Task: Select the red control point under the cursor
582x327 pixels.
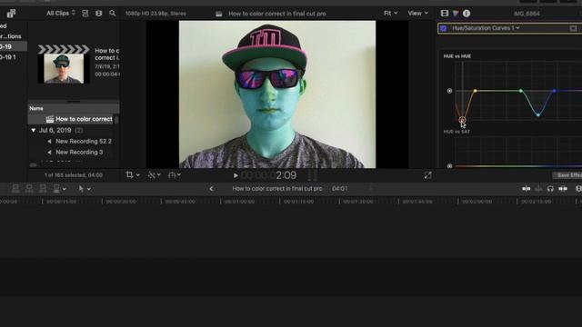Action: pos(462,120)
